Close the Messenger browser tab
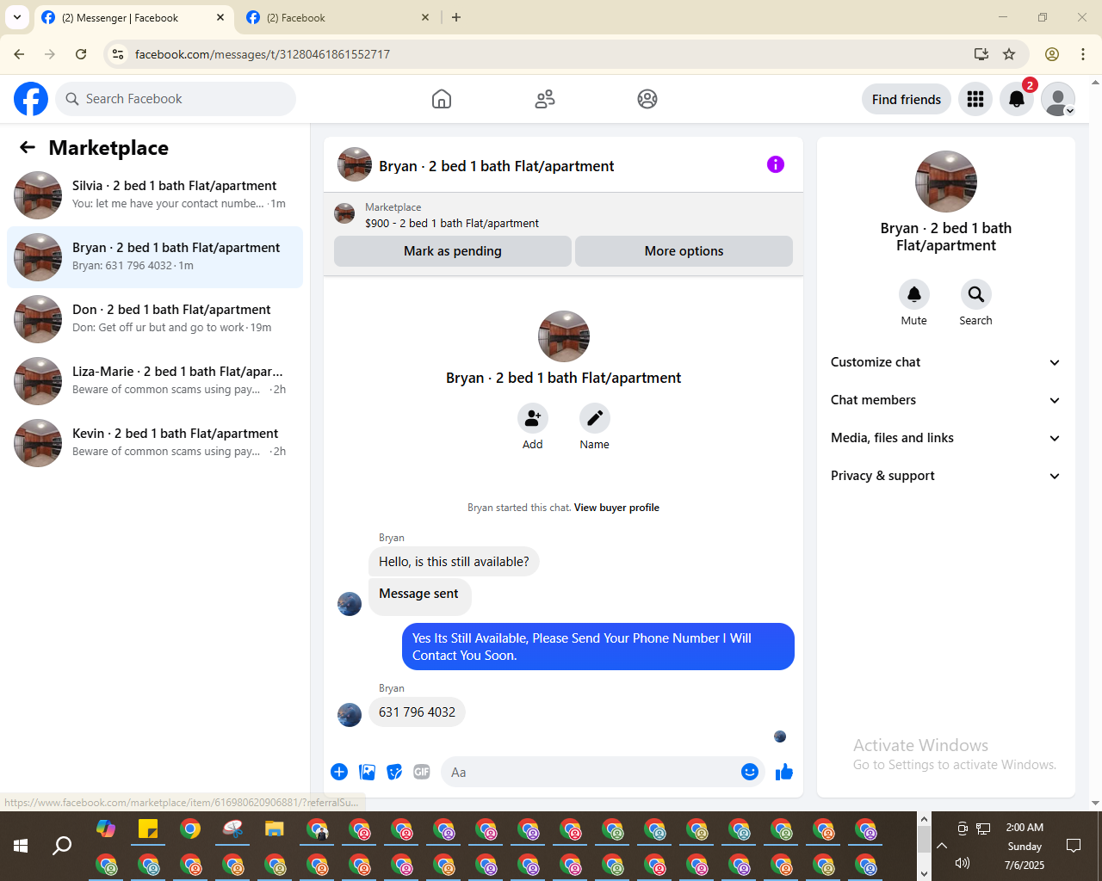The height and width of the screenshot is (881, 1102). tap(220, 17)
